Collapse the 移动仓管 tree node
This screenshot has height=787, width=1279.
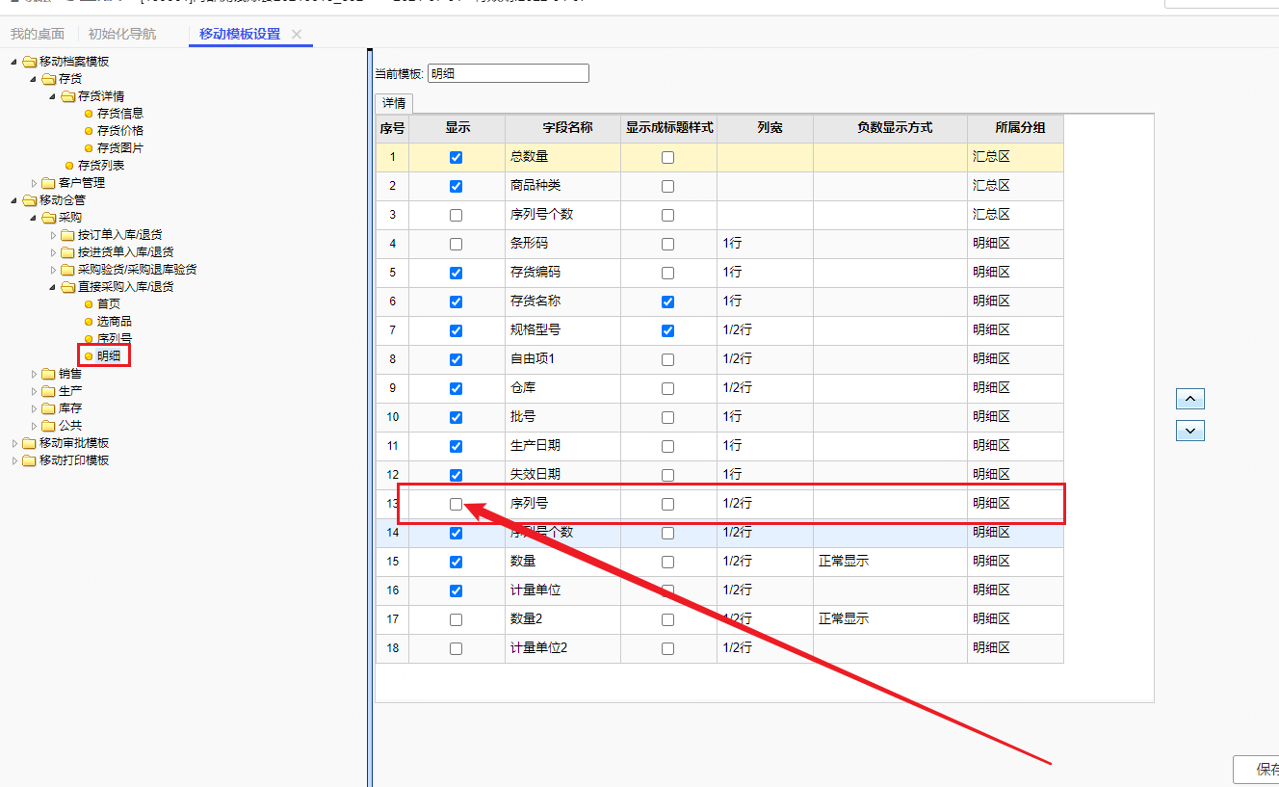tap(14, 200)
